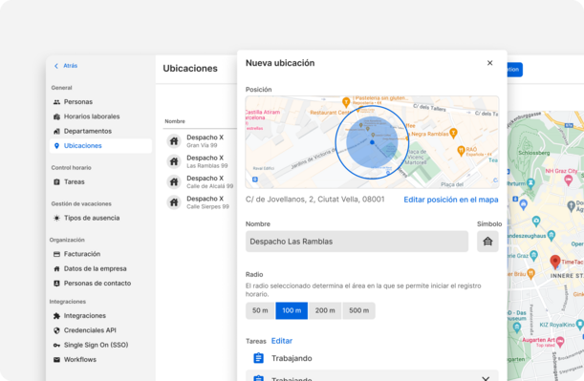Click the Datos de la empresa home icon

coord(56,268)
